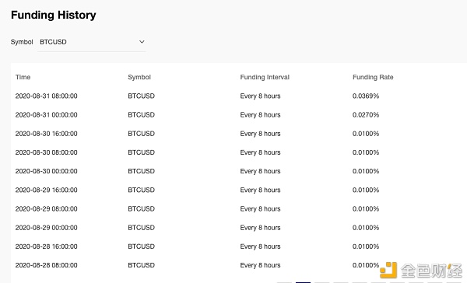This screenshot has width=467, height=283.
Task: Click the dropdown chevron arrow next to BTCUSD
Action: [x=142, y=42]
